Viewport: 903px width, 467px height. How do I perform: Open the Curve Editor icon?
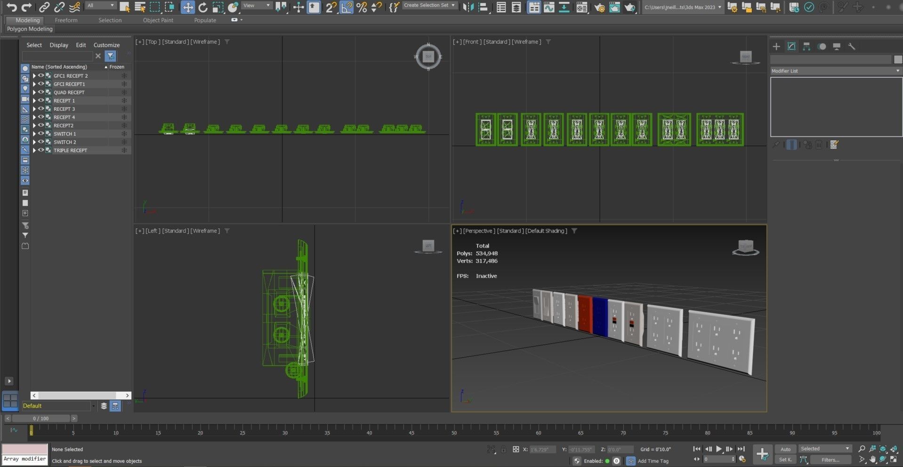(x=549, y=7)
